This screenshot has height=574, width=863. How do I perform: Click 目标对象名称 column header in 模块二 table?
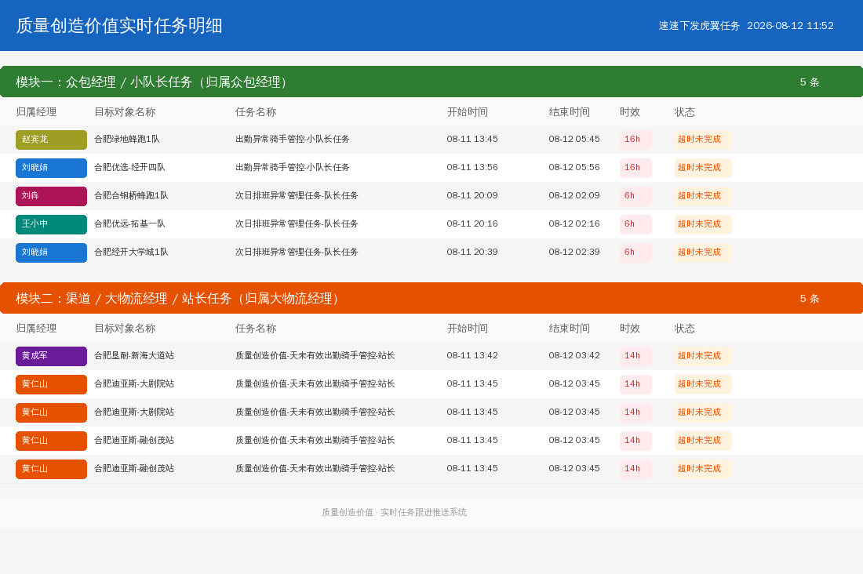point(125,328)
